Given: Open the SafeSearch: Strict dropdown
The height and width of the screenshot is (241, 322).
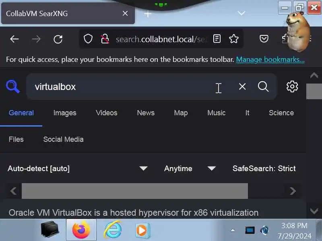Looking at the screenshot, I should (264, 169).
